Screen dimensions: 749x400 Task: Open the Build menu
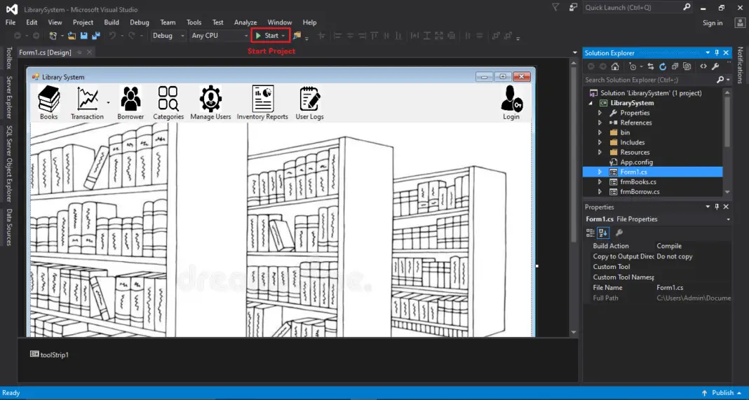pos(112,22)
